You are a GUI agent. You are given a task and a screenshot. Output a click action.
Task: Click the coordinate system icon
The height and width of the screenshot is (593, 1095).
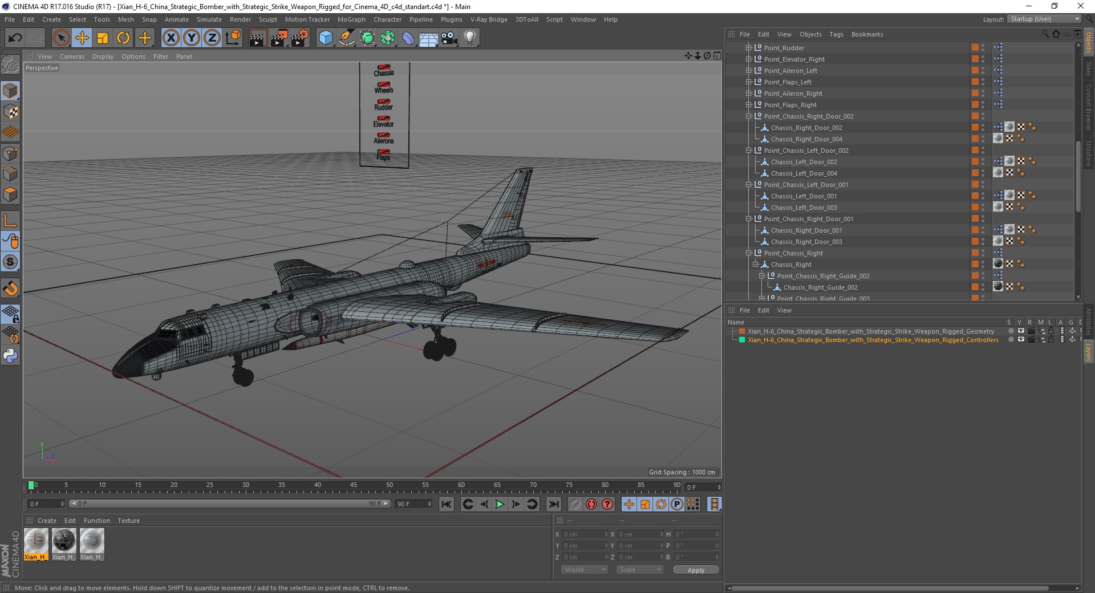coord(233,38)
